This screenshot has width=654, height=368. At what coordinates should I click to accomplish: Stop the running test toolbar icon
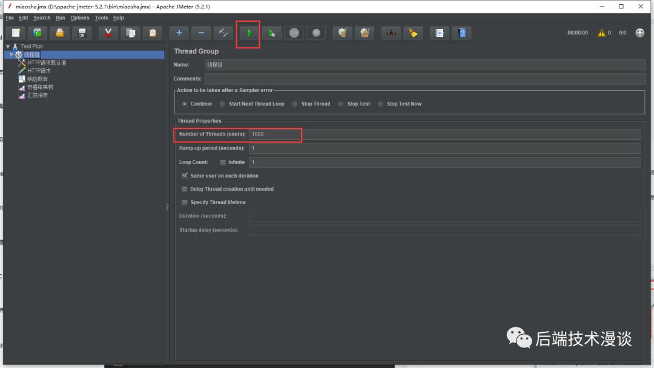coord(294,33)
